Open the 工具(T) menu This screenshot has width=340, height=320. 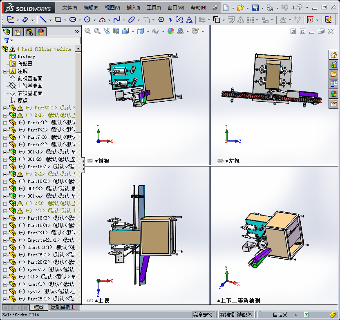click(154, 8)
